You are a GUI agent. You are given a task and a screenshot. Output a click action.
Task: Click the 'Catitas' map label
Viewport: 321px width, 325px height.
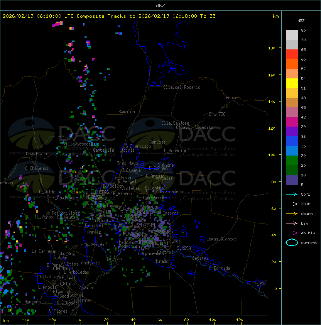[x=200, y=258]
